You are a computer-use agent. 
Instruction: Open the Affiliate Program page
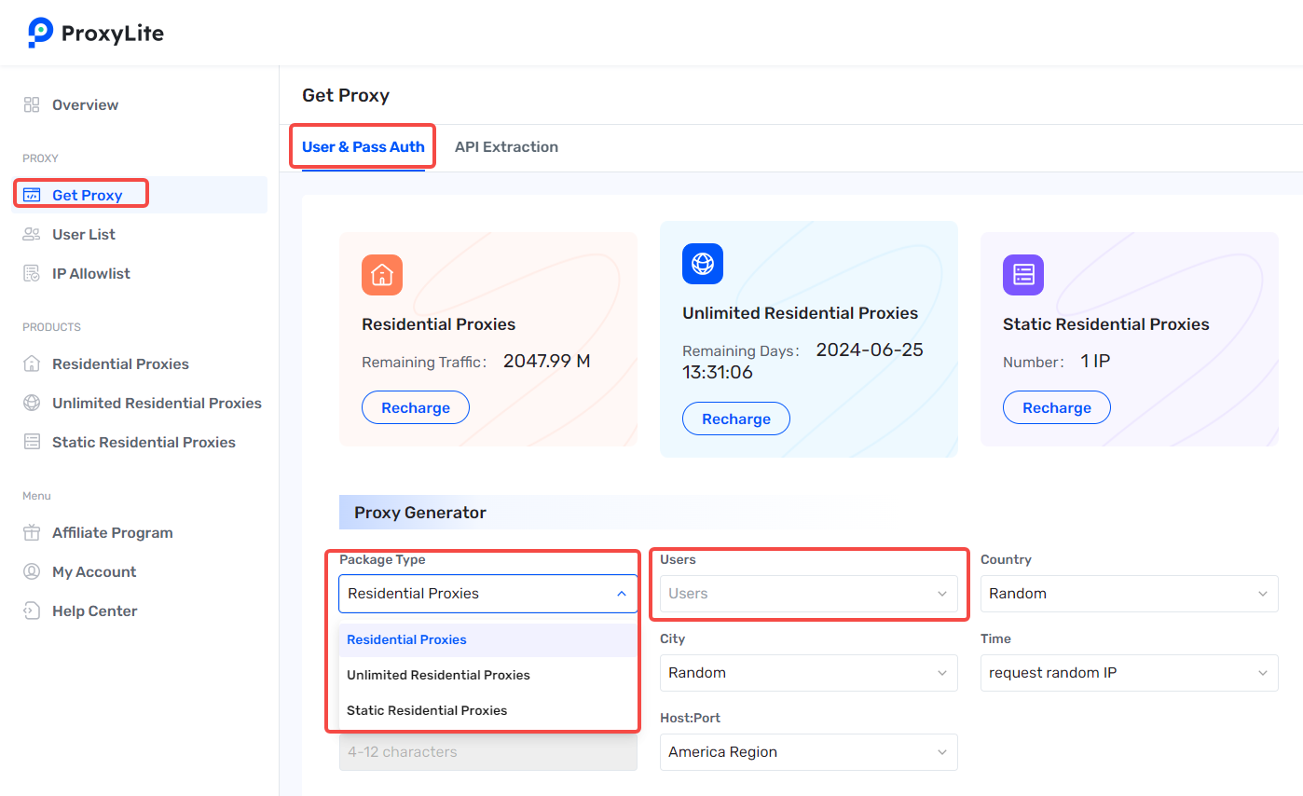pos(113,532)
